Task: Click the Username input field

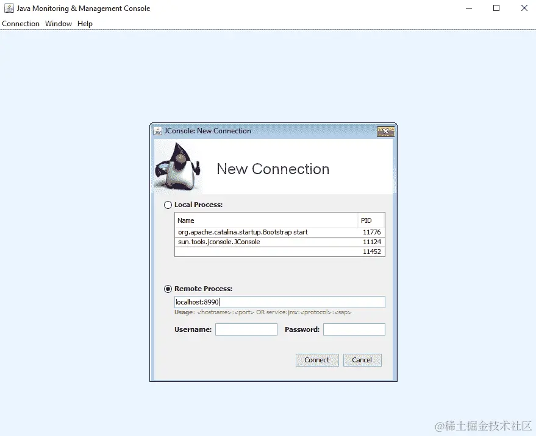Action: click(x=246, y=329)
